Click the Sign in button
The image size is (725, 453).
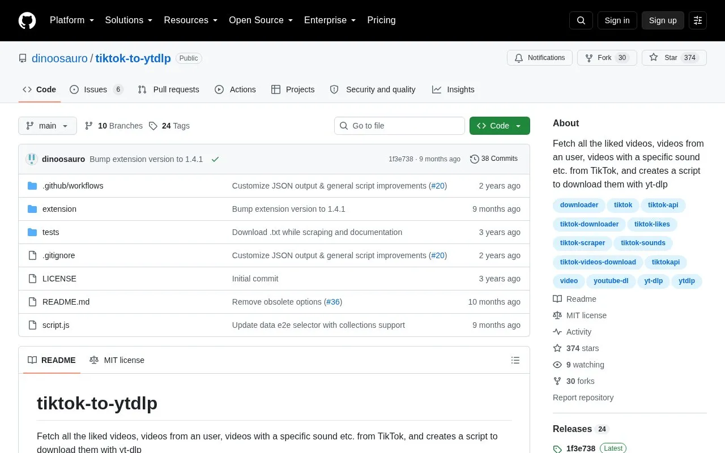(617, 20)
